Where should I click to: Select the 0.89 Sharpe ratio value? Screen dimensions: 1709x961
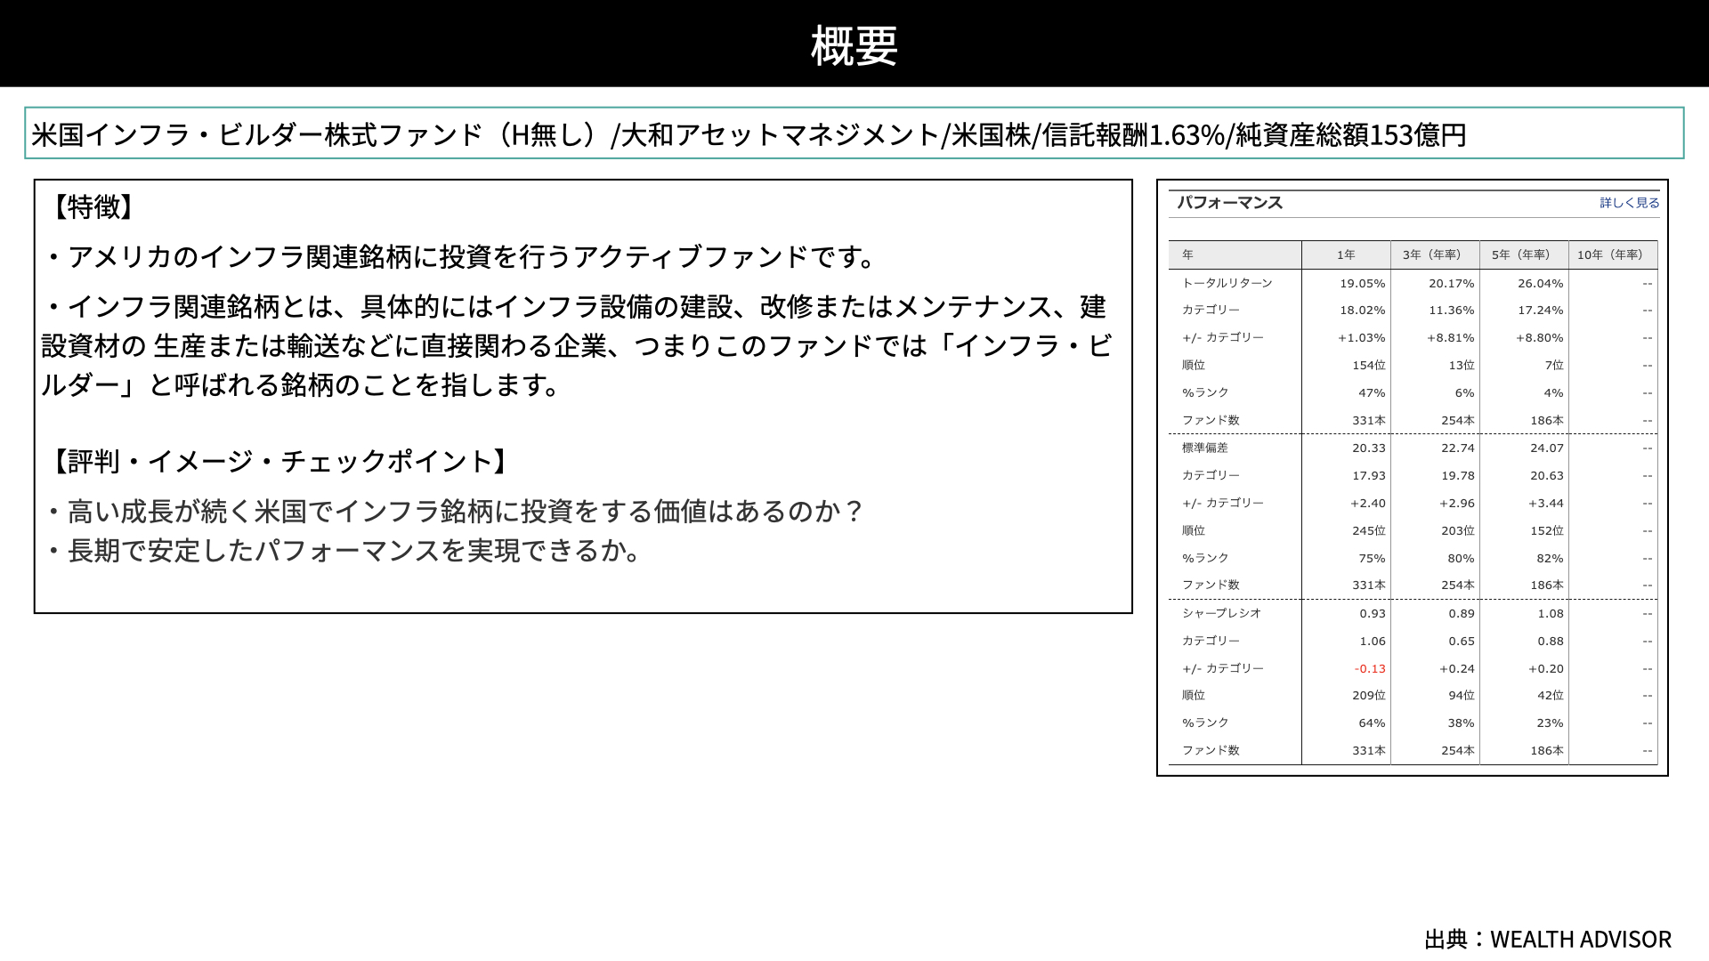pyautogui.click(x=1461, y=614)
